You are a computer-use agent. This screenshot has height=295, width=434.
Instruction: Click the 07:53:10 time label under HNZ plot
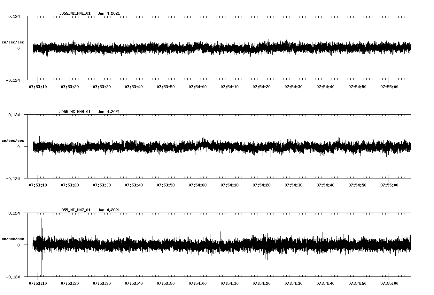[38, 284]
